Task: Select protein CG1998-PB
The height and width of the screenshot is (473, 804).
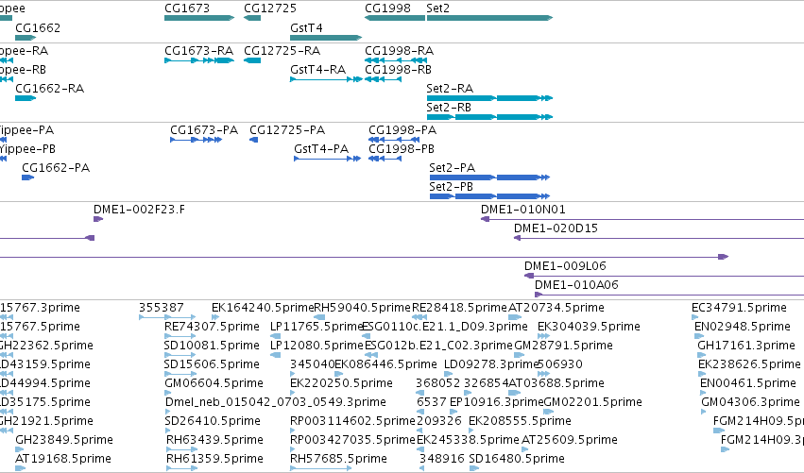Action: tap(385, 159)
